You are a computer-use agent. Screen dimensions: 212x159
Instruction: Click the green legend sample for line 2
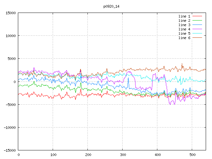[197, 21]
